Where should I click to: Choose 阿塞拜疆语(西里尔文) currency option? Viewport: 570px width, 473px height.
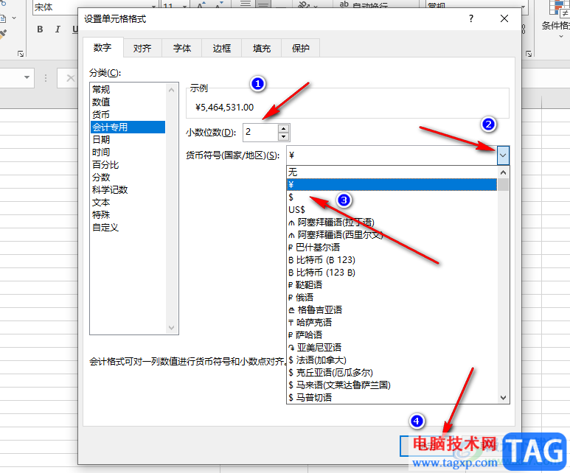[x=392, y=235]
